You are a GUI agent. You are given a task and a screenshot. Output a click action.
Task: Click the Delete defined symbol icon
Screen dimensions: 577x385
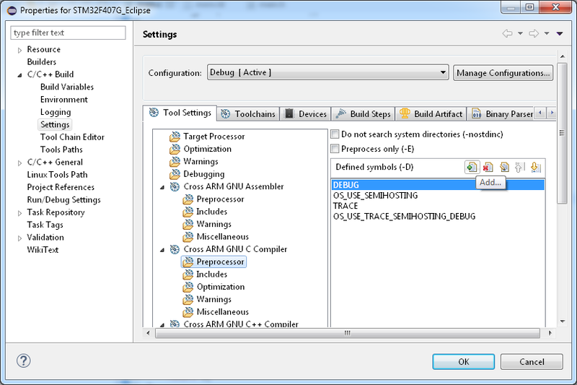coord(488,167)
